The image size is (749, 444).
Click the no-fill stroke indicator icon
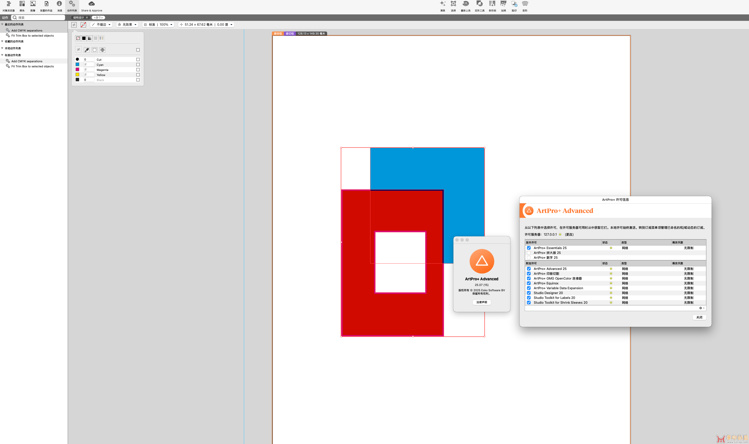tap(83, 25)
